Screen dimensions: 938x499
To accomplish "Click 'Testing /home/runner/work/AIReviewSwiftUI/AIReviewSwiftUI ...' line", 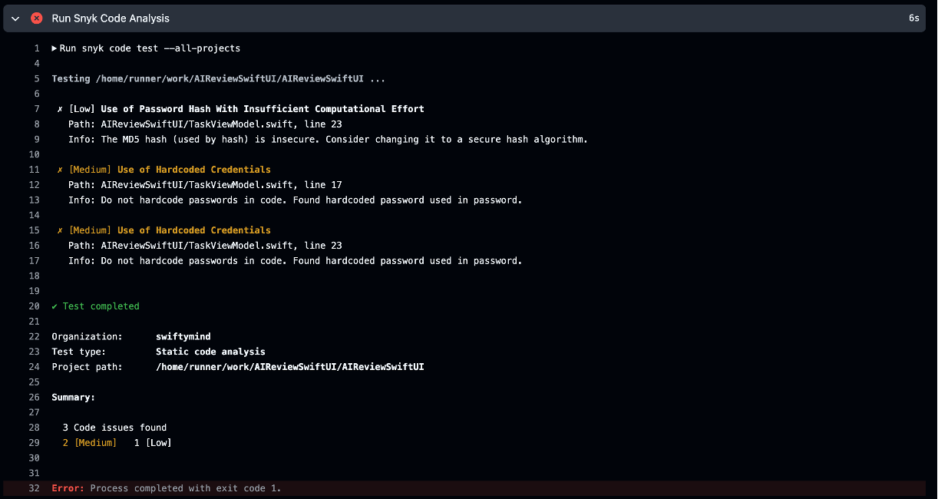I will [219, 79].
